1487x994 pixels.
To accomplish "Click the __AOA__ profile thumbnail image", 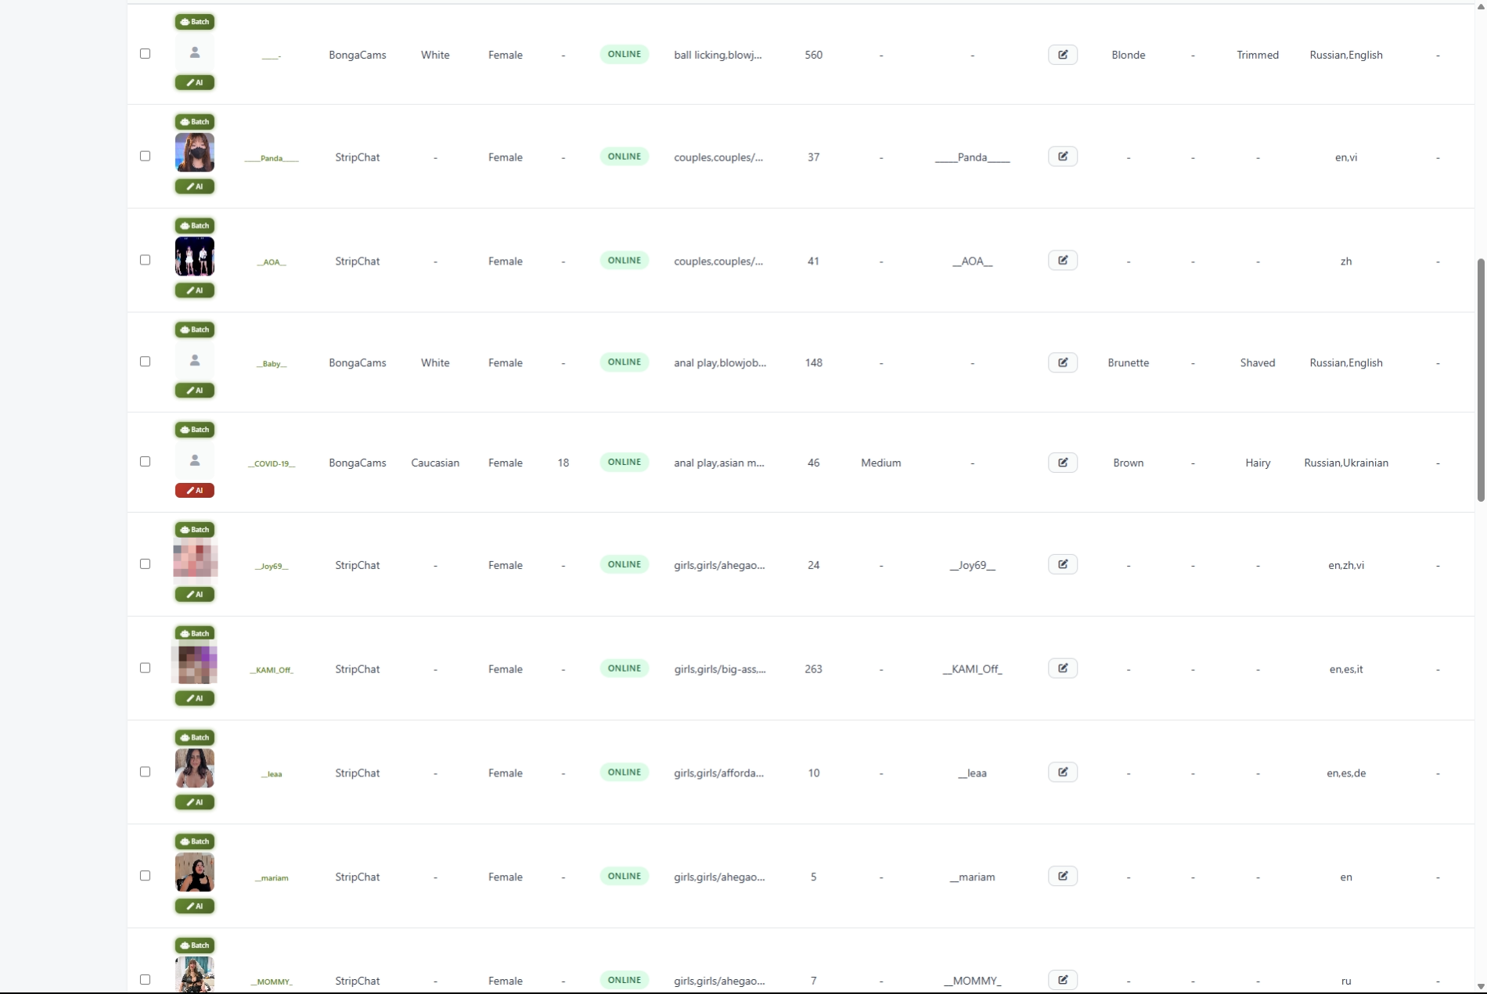I will click(194, 257).
